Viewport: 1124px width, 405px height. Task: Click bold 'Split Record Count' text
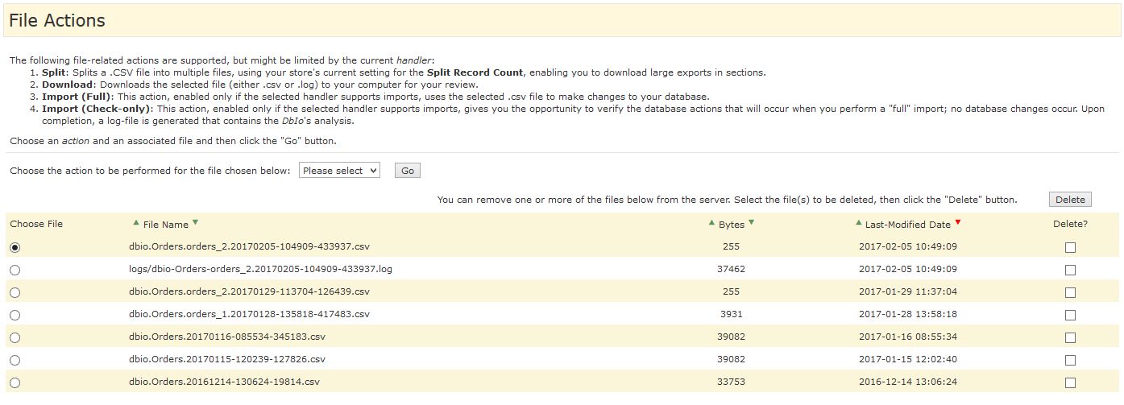(x=475, y=72)
